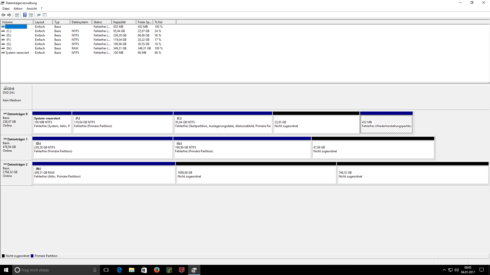Click the Back arrow toolbar icon
The height and width of the screenshot is (275, 490).
click(x=3, y=15)
